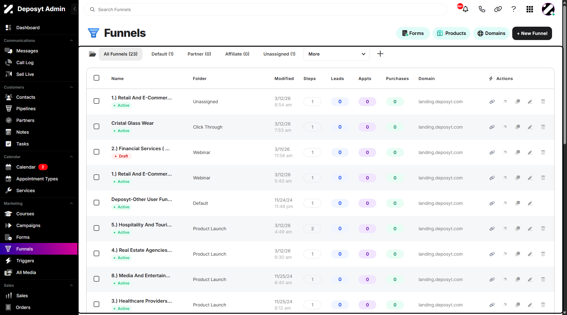Screen dimensions: 567x315
Task: Tick the Deposyt-Other User Funnel checkbox
Action: [96, 203]
